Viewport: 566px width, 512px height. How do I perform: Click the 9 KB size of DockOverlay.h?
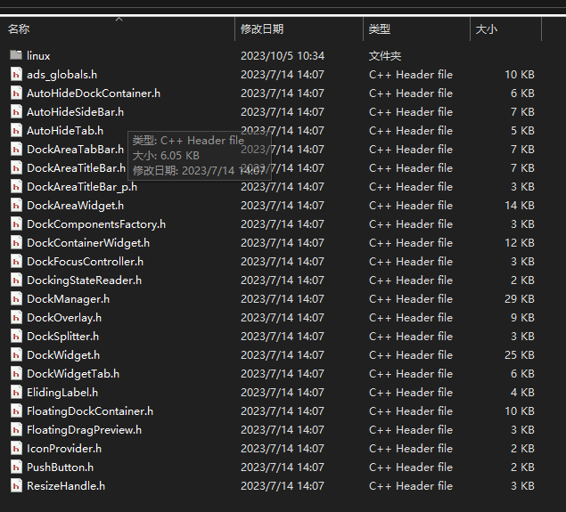point(522,318)
